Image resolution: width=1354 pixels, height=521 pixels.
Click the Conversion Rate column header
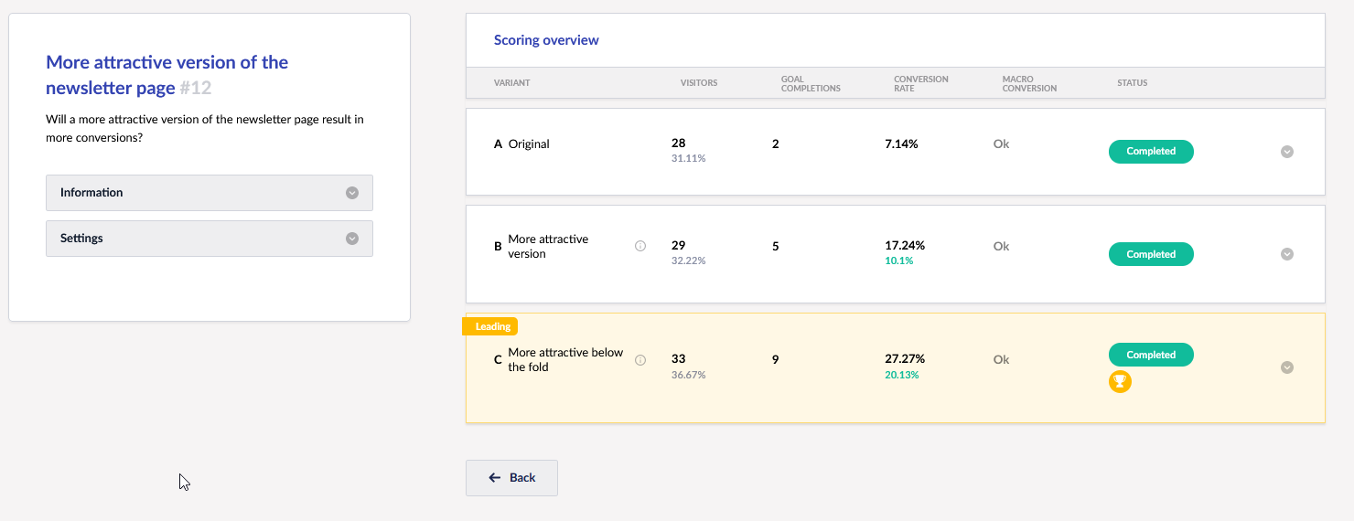click(920, 83)
